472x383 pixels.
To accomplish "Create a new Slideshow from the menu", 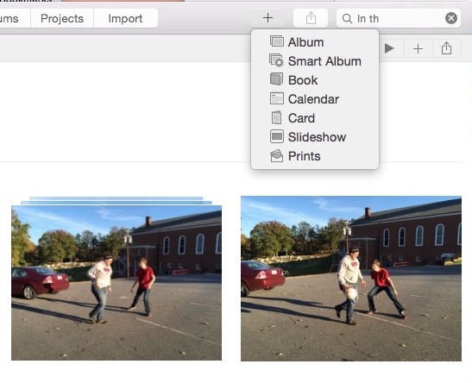I will point(315,137).
